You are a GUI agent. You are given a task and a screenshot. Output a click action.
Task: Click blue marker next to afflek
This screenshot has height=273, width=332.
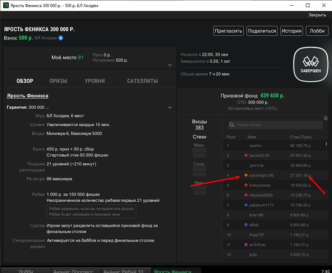(246, 225)
